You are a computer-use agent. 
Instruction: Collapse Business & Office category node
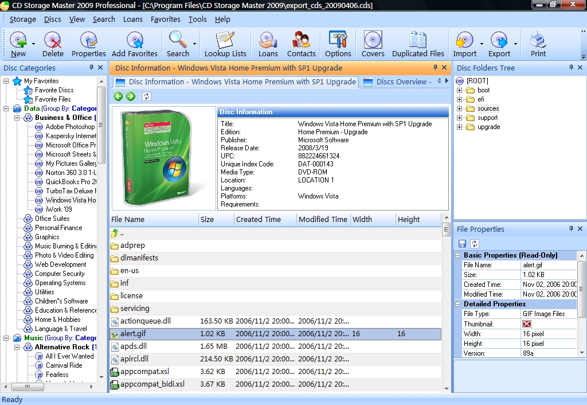coord(17,118)
